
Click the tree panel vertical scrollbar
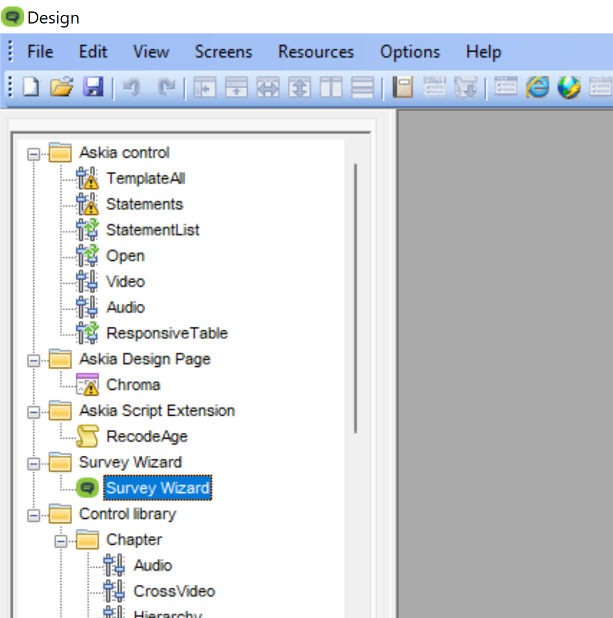point(356,298)
